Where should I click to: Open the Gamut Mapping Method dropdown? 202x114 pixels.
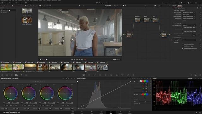pos(189,40)
